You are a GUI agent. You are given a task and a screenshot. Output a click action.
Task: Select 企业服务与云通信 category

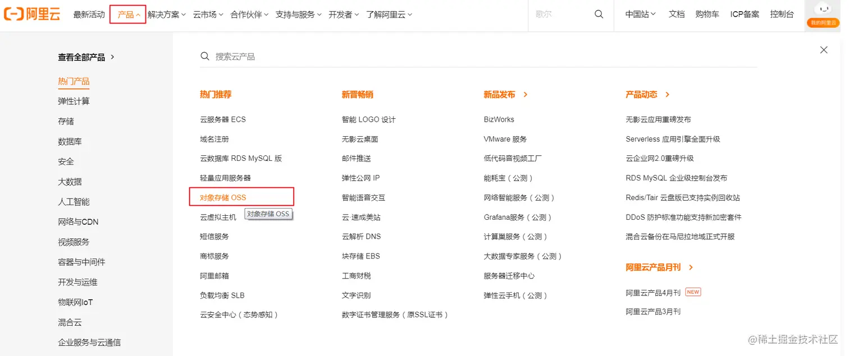click(x=89, y=343)
